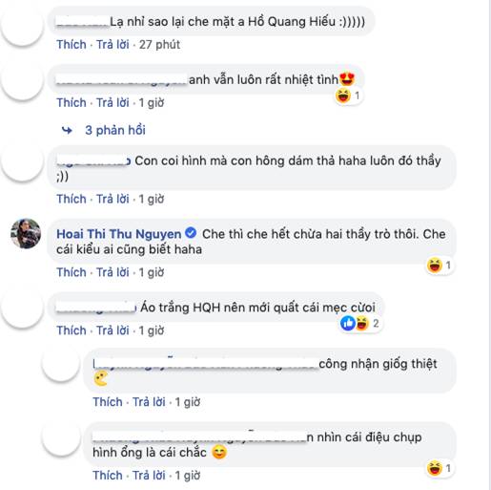Image resolution: width=491 pixels, height=490 pixels.
Task: Click the blue verified badge beside Hoai Thi Thu Nguyen
Action: (x=191, y=233)
